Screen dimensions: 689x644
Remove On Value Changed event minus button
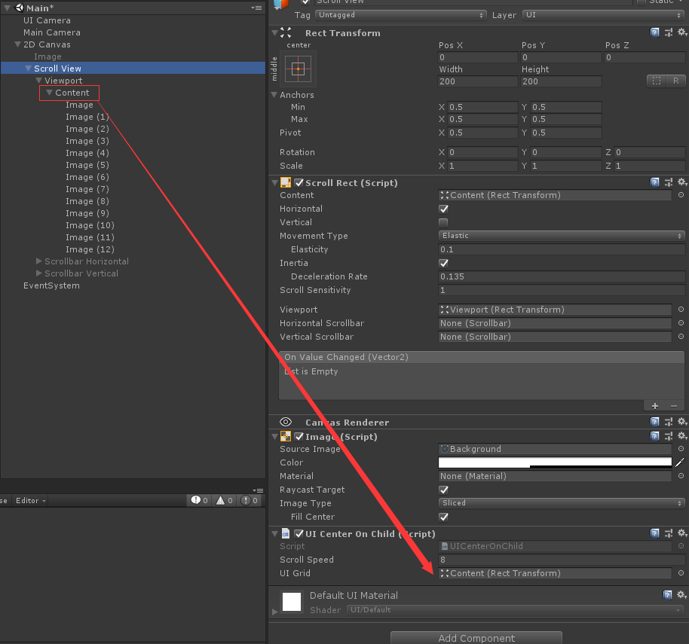coord(674,406)
